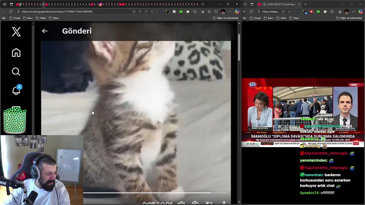
Task: Open Yayın bookmarks folder in left browser
Action: 54,18
